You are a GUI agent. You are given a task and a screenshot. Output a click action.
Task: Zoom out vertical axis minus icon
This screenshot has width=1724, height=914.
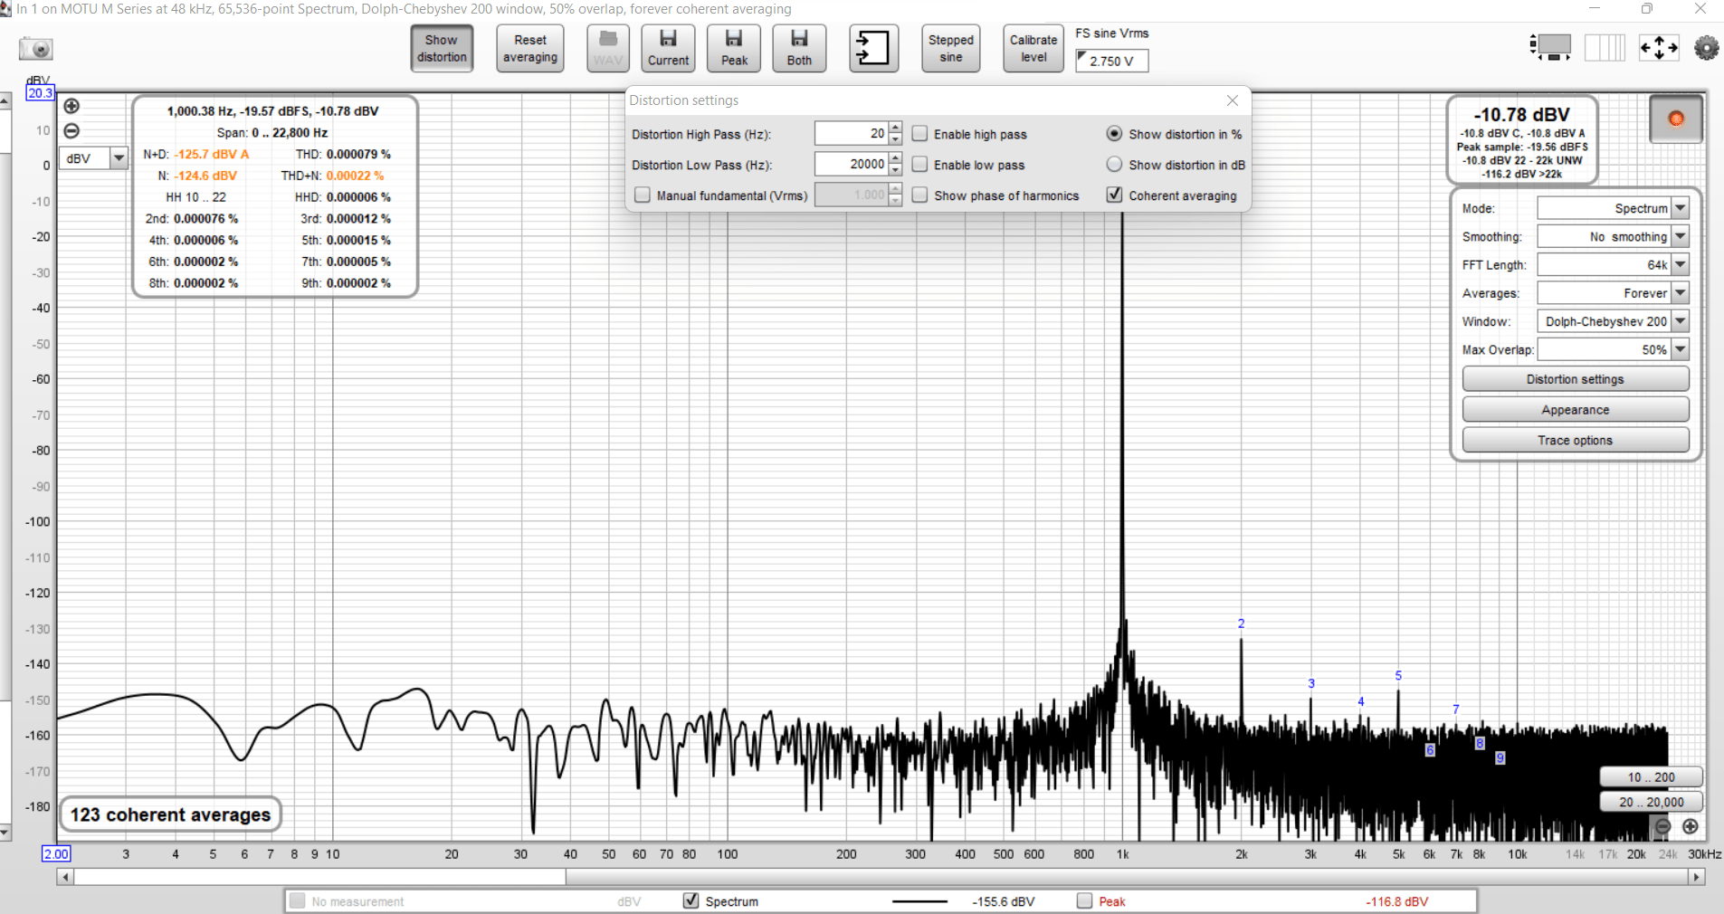[x=72, y=130]
